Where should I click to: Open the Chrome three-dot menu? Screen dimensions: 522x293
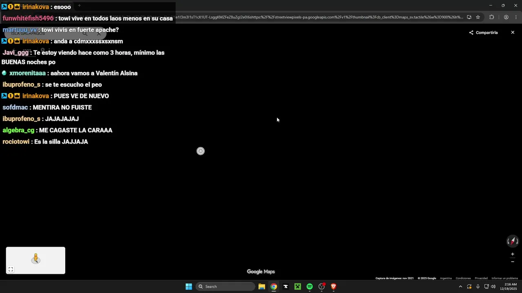(x=516, y=17)
